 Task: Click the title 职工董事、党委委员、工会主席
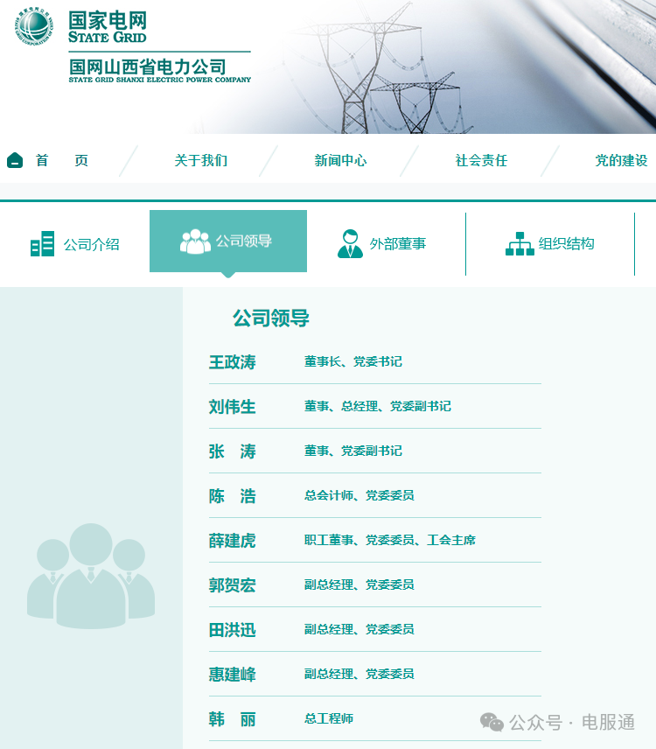pos(390,540)
